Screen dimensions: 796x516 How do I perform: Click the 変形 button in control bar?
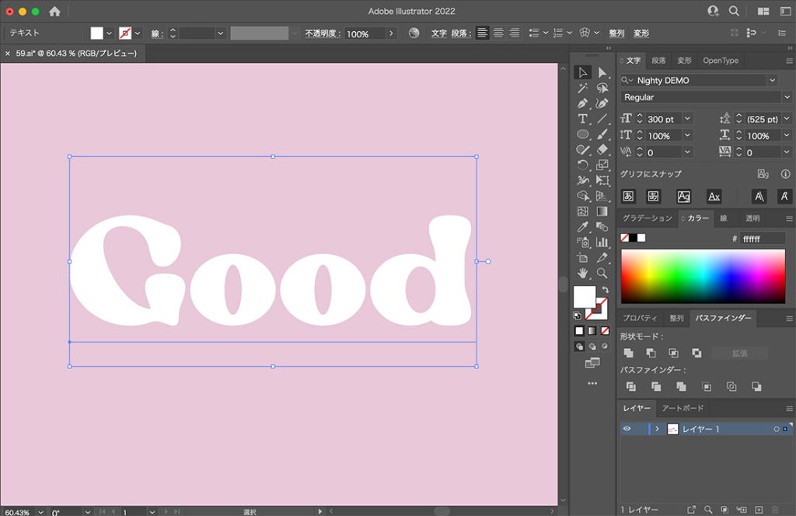click(641, 33)
